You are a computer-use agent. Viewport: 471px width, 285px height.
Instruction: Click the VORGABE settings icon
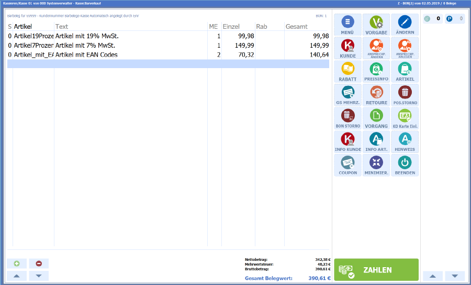tap(376, 24)
